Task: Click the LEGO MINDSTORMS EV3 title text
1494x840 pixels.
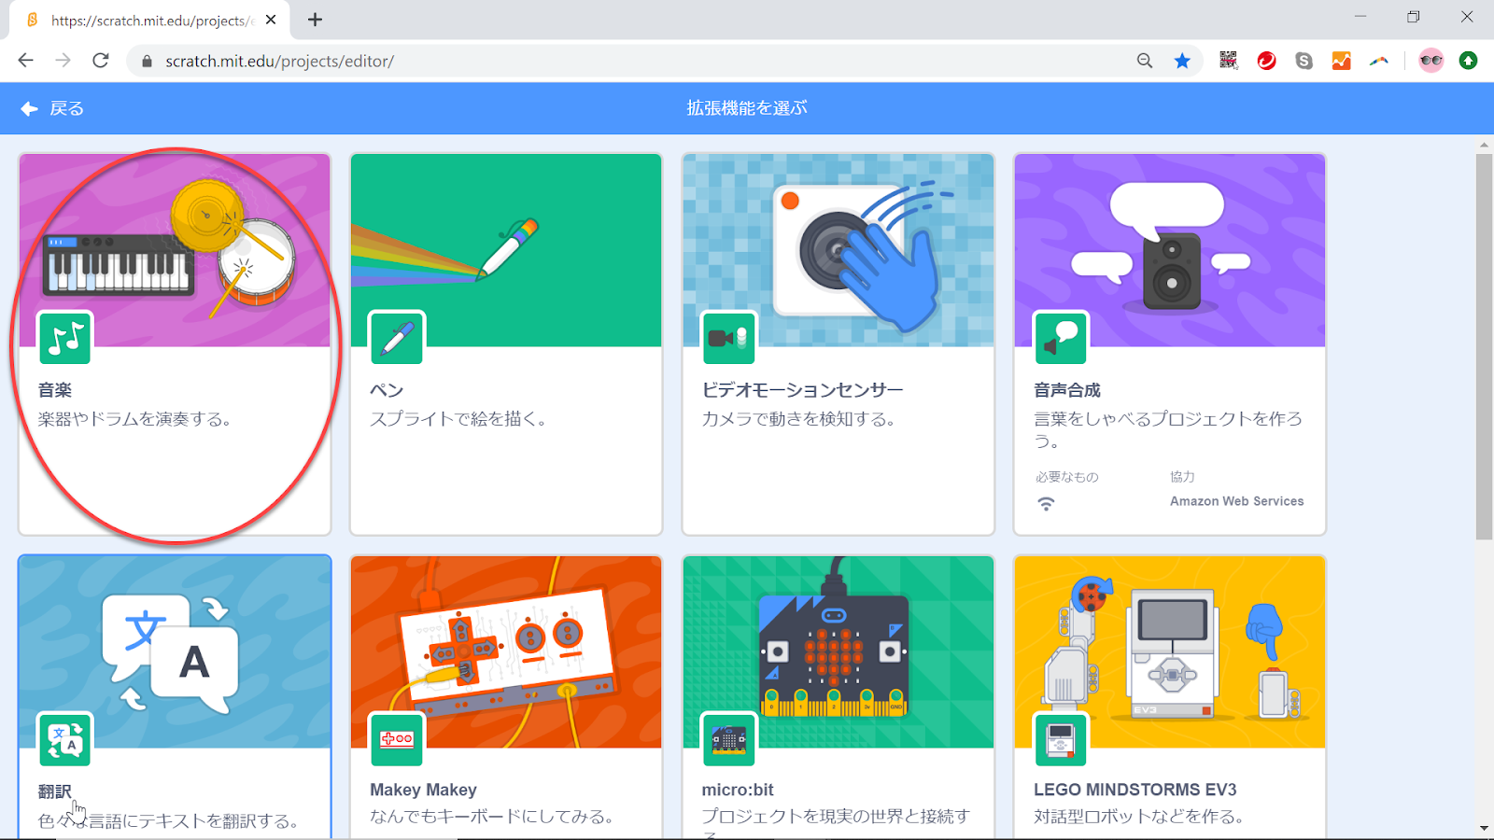Action: [1135, 790]
